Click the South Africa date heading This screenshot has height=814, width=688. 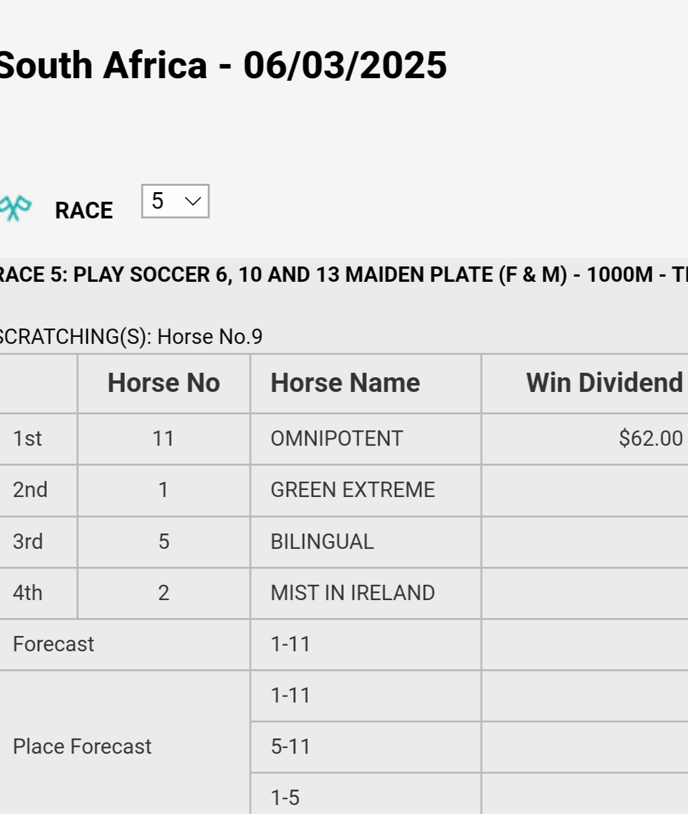pos(223,65)
